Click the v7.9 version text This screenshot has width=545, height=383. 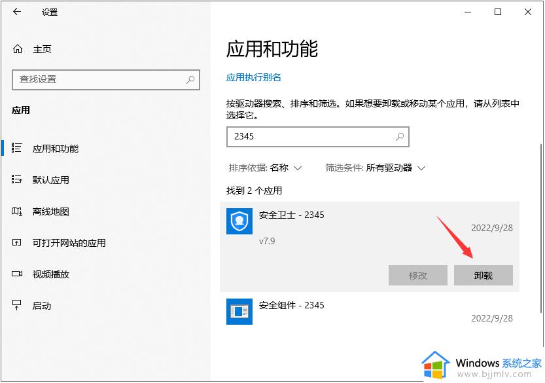[x=266, y=241]
